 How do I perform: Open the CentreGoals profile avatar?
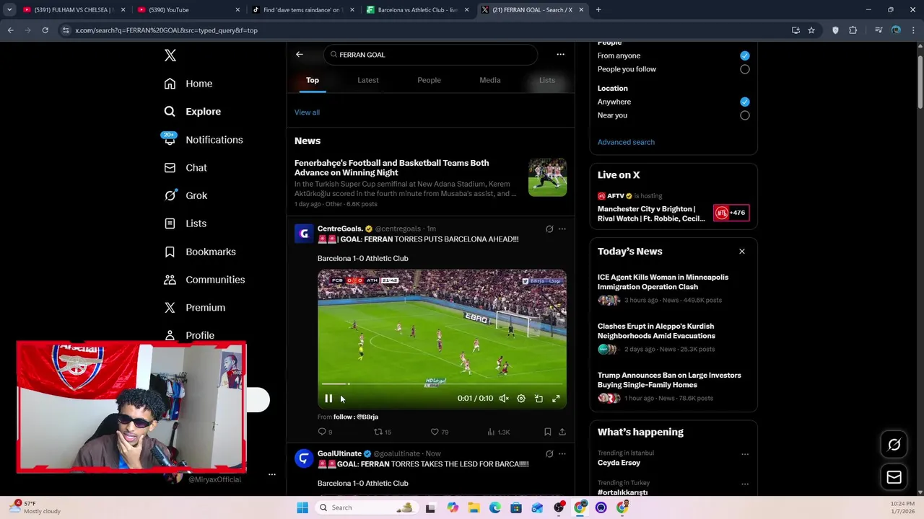(303, 234)
